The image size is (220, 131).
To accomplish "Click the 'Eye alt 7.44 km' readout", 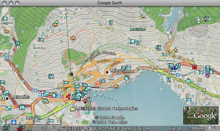I will [186, 129].
